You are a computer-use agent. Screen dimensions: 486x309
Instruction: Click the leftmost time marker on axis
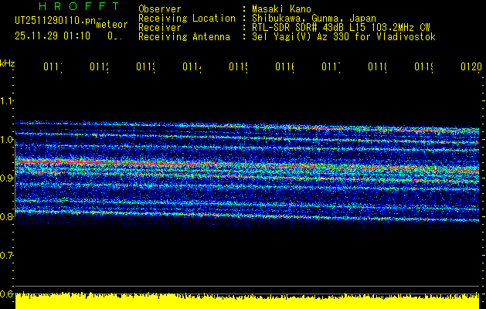pyautogui.click(x=53, y=68)
